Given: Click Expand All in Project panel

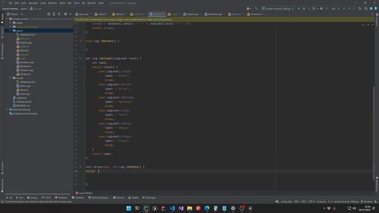Looking at the screenshot, I should click(x=54, y=14).
